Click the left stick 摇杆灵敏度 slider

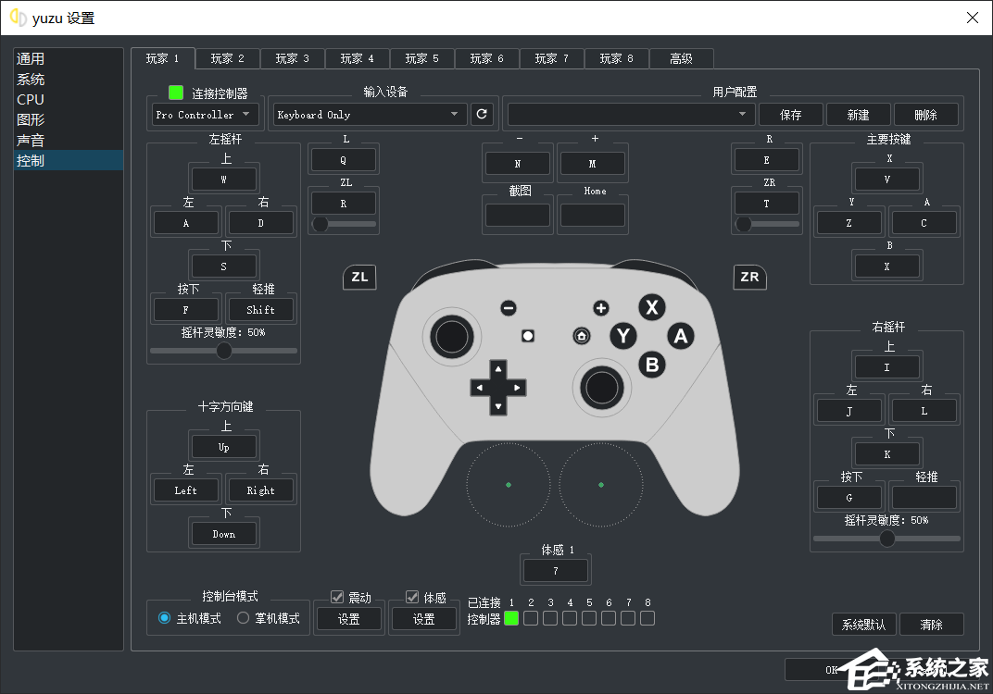click(x=224, y=351)
